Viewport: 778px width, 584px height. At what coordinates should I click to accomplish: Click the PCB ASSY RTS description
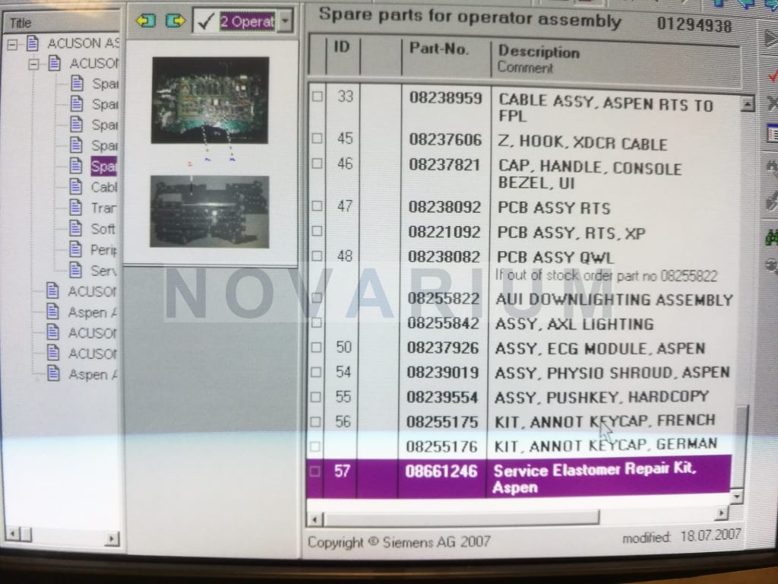point(554,208)
